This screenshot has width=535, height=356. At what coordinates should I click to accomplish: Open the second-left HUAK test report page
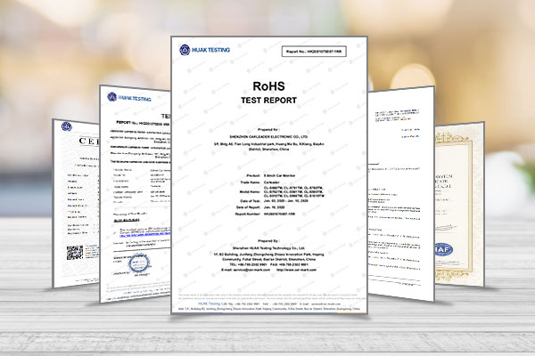pos(136,193)
